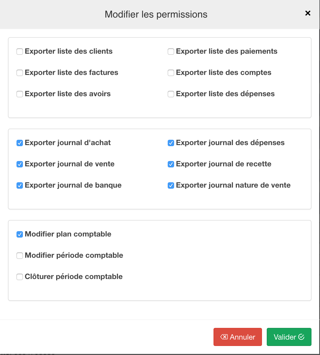
Task: Uncheck Exporter journal des dépenses
Action: point(171,143)
